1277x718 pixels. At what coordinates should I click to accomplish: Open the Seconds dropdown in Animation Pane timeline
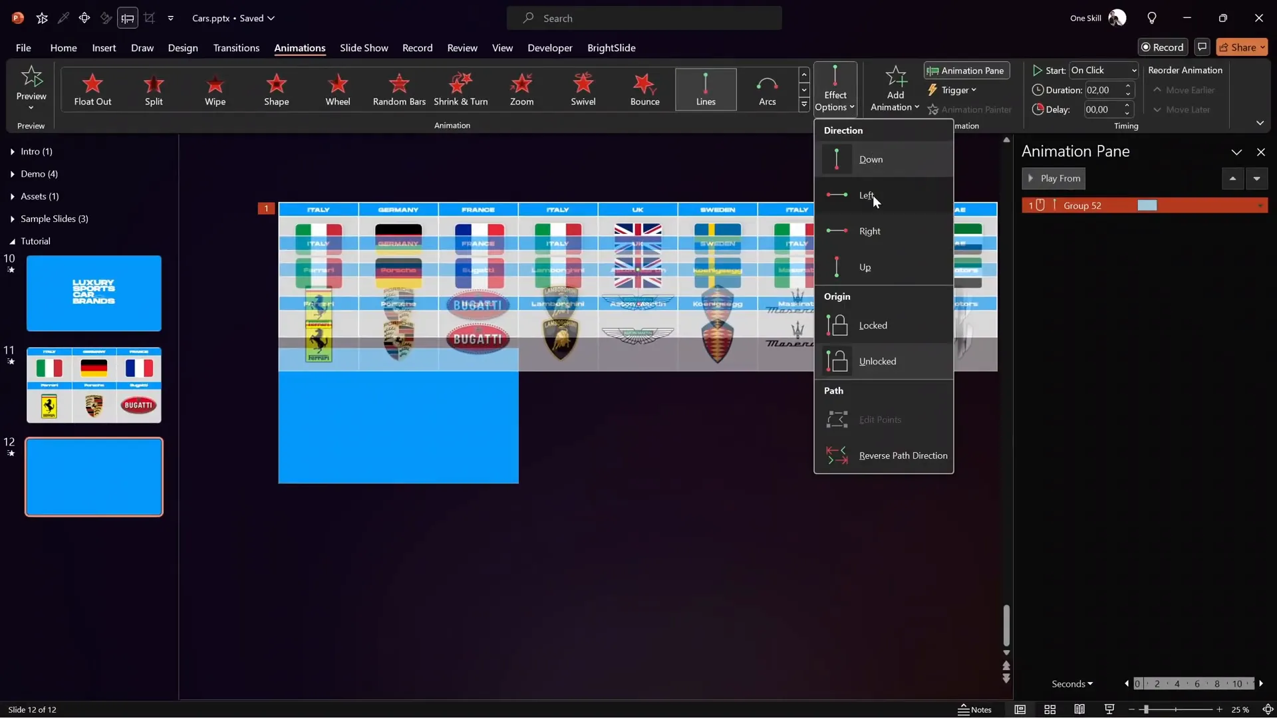[1071, 683]
